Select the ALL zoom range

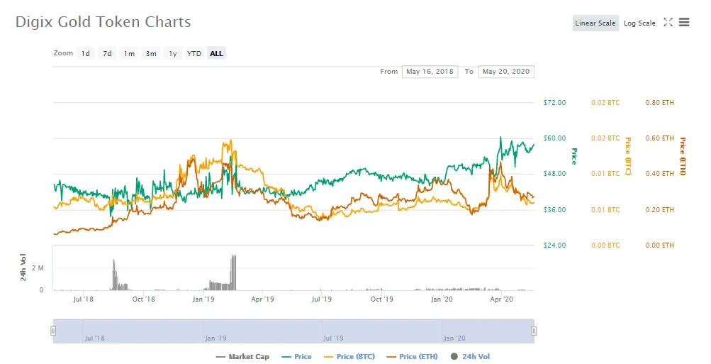(216, 53)
